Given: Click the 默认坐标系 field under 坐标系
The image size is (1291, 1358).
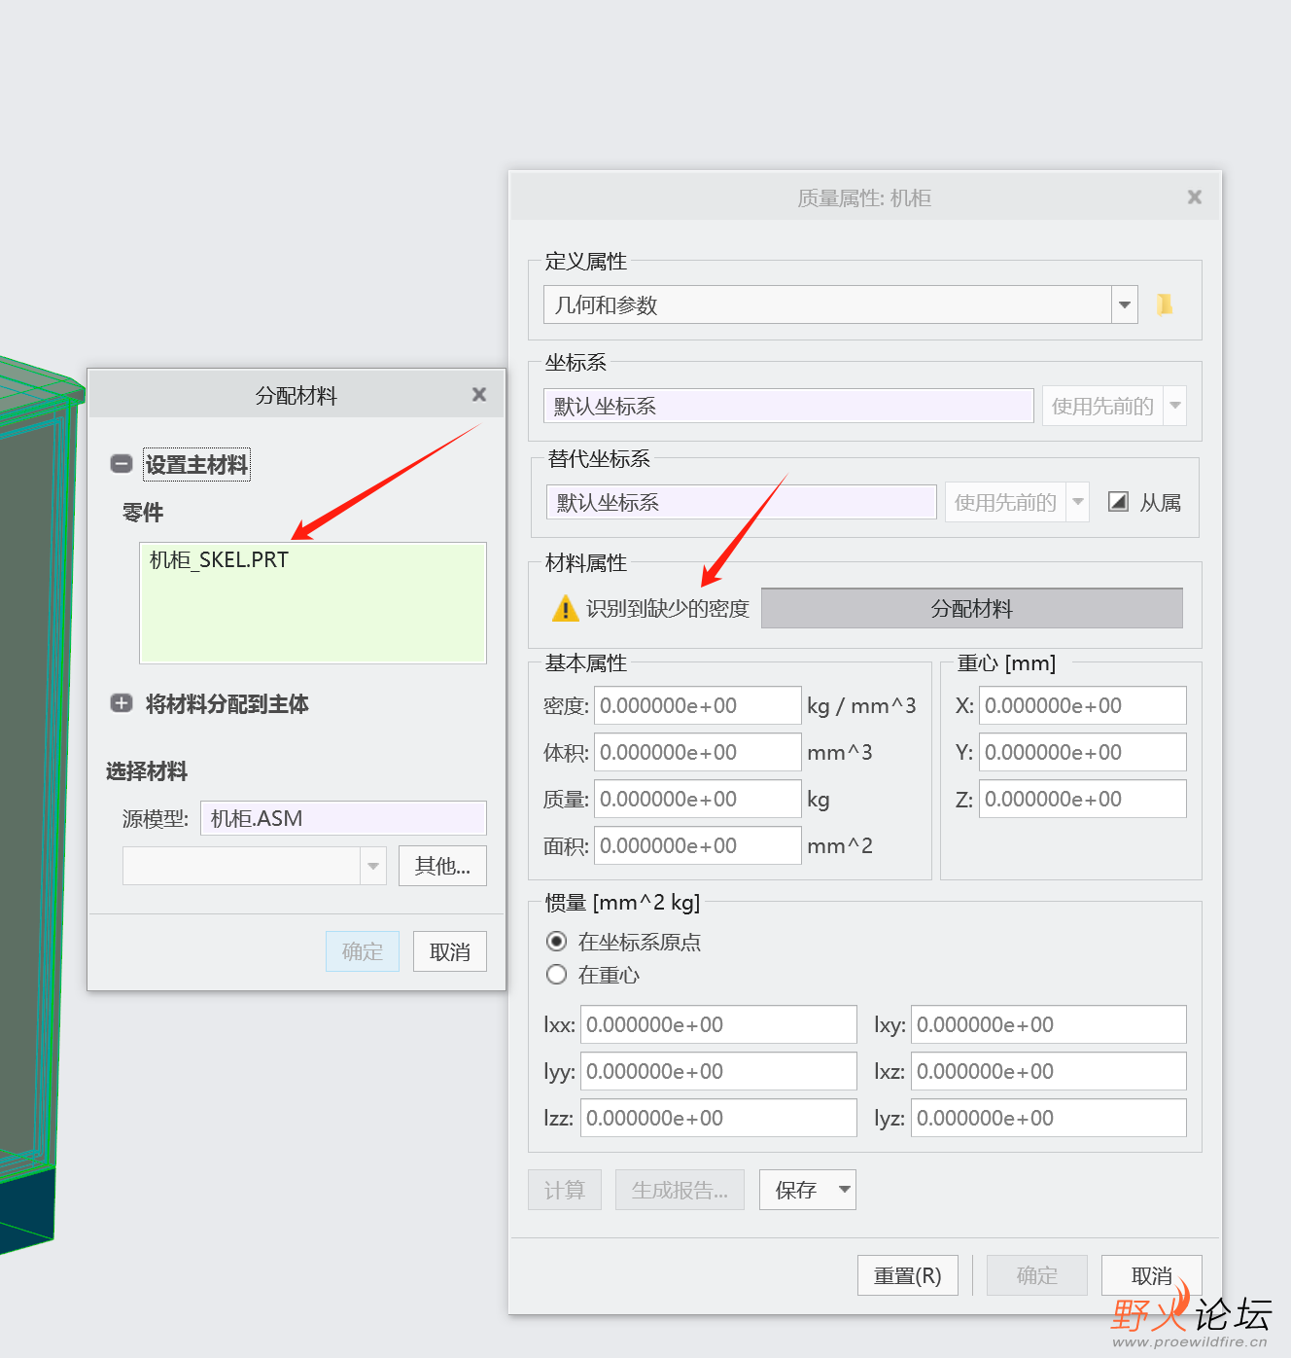Looking at the screenshot, I should (x=788, y=406).
